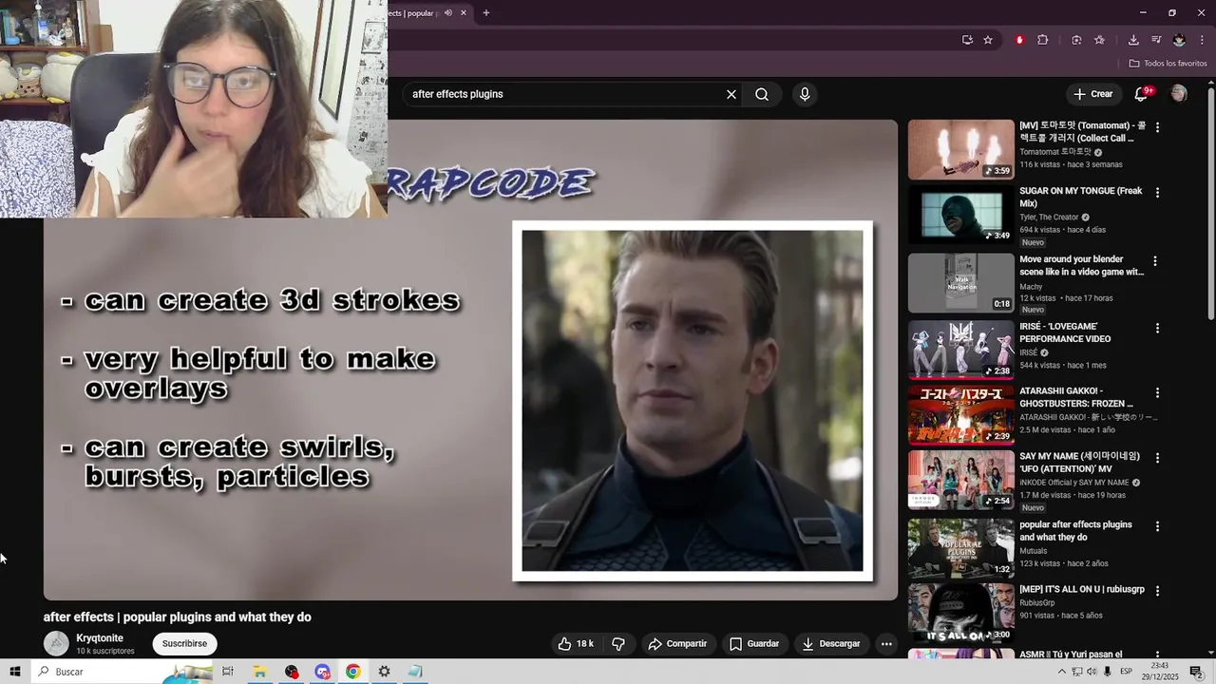Open options for popular after effects plugins video
The image size is (1216, 684).
[x=1156, y=525]
